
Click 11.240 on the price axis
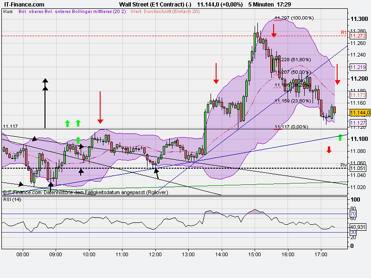pyautogui.click(x=358, y=55)
